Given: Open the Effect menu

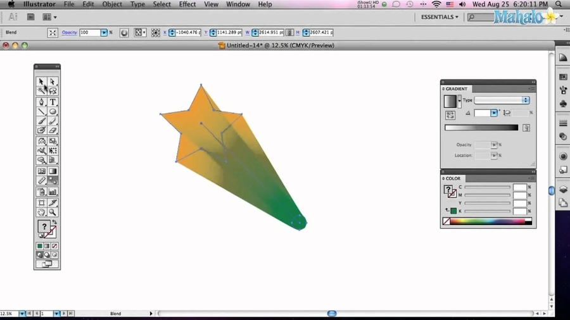Looking at the screenshot, I should [x=187, y=4].
